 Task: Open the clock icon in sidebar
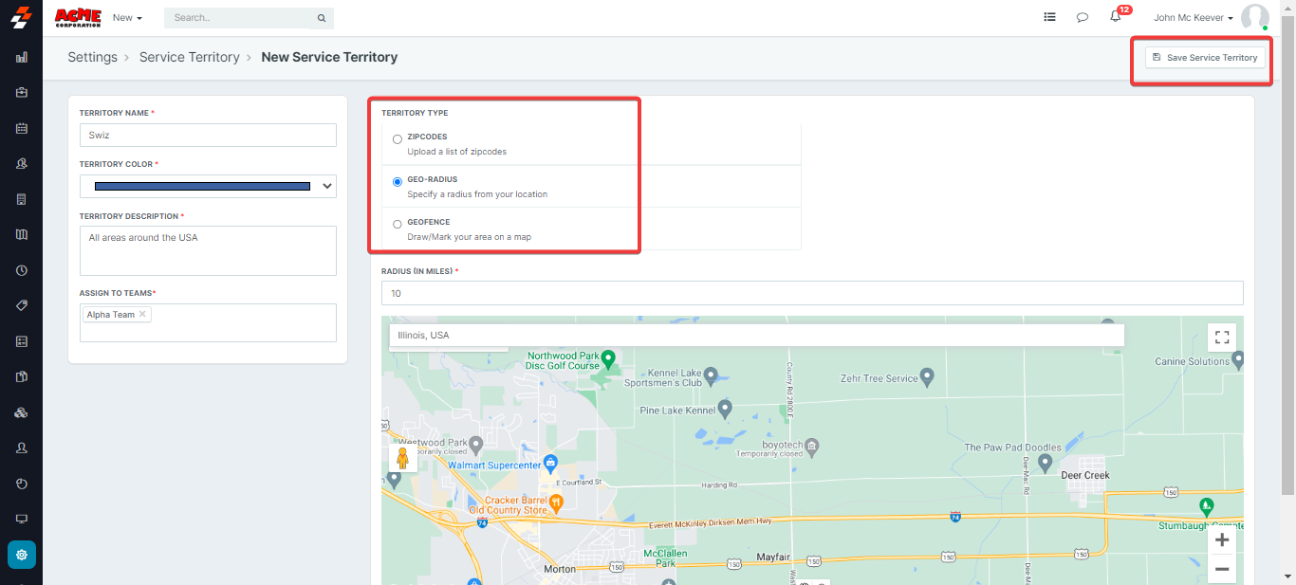22,270
